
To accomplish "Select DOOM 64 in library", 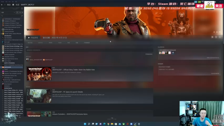I will (x=7, y=86).
